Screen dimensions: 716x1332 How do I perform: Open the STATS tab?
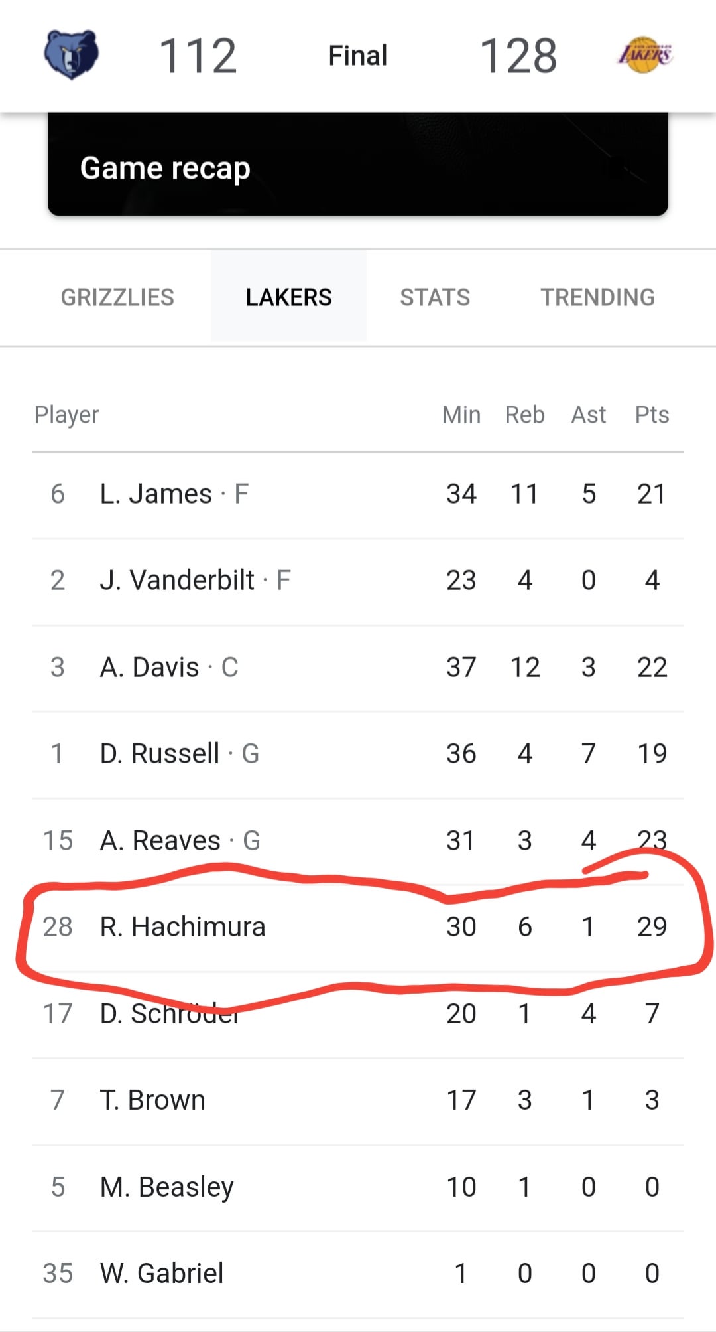(435, 297)
